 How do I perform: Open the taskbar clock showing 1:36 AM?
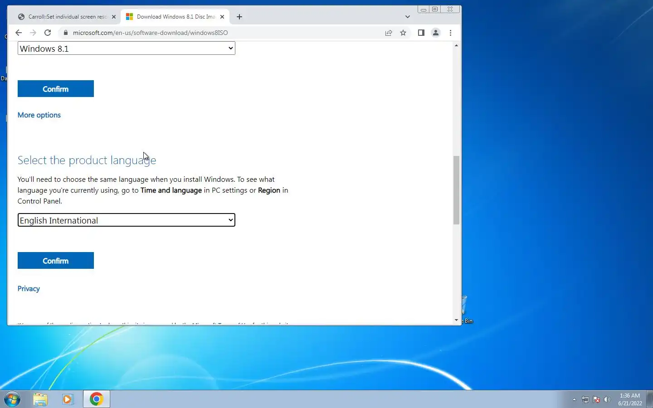(630, 399)
